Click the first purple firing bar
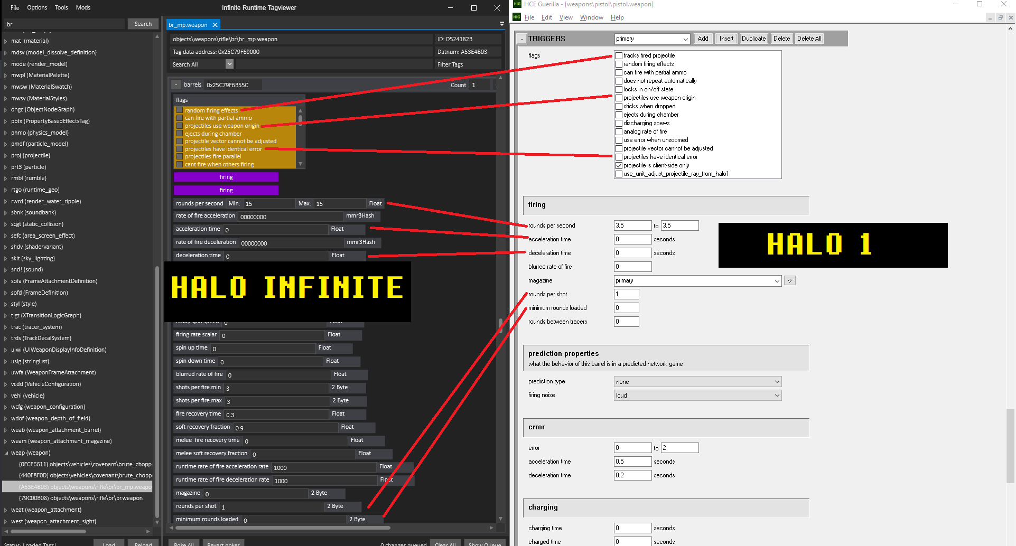 tap(226, 177)
